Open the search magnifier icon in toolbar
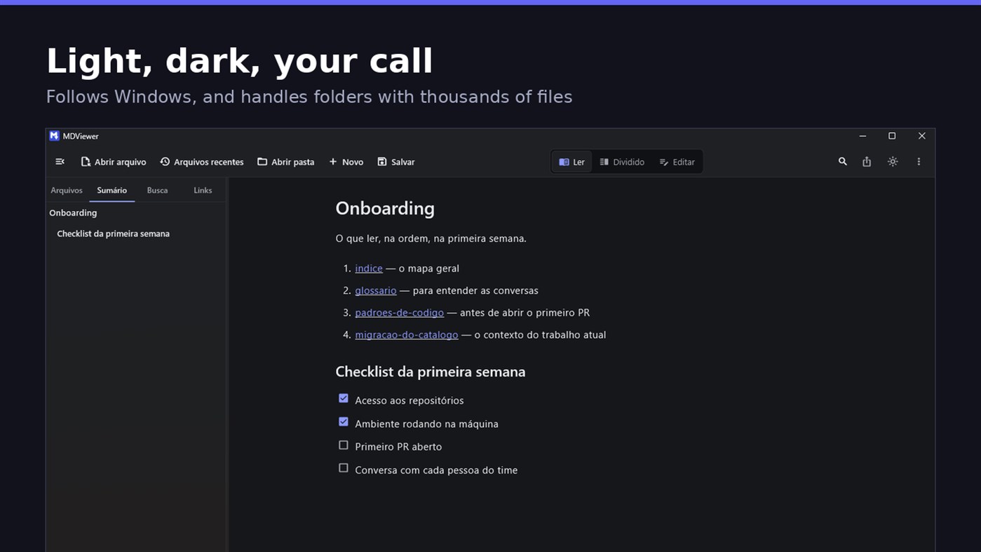 843,162
